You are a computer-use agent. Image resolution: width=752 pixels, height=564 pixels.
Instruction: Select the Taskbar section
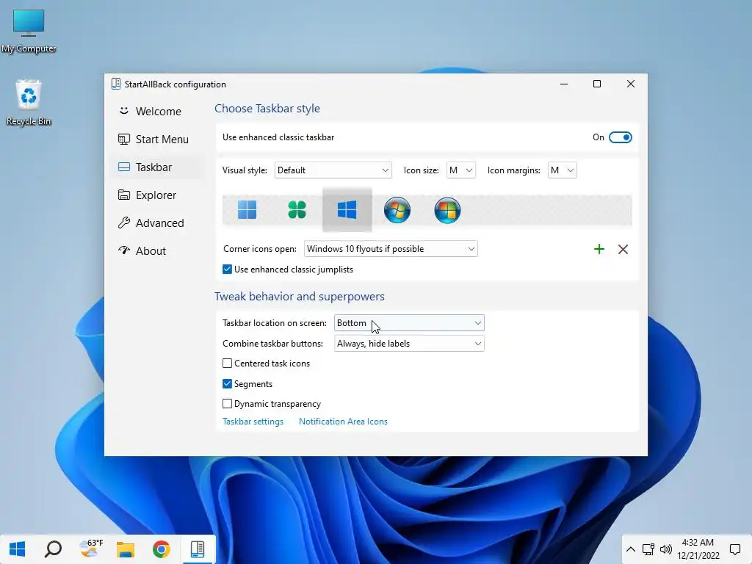pyautogui.click(x=157, y=167)
